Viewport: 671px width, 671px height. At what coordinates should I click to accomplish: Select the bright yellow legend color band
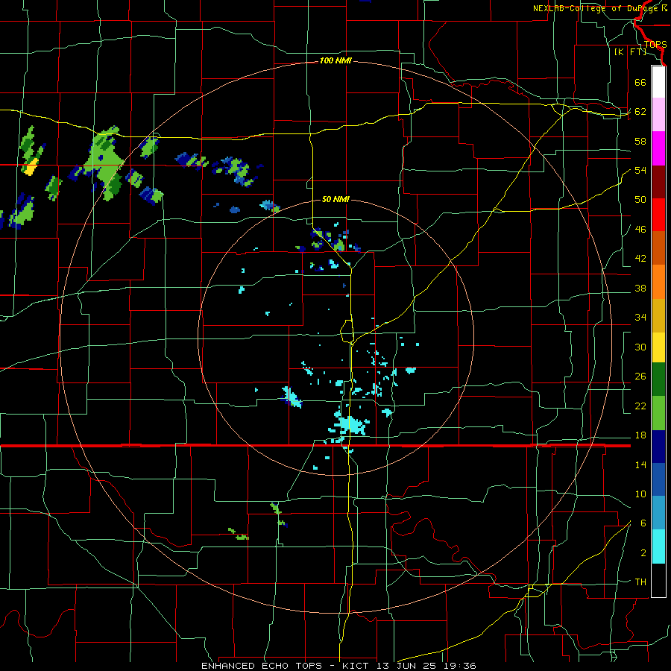658,347
